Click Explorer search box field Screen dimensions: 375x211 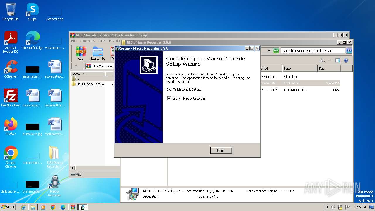click(x=313, y=51)
